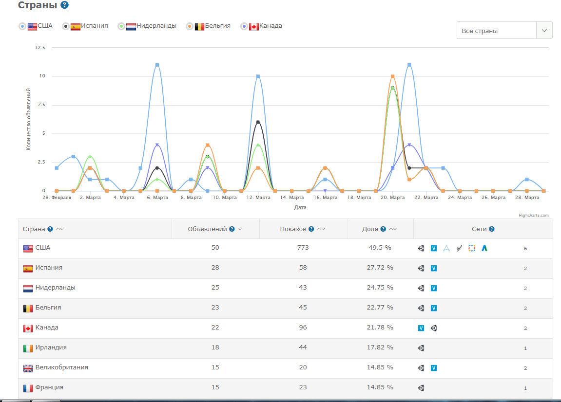Sort table by Страна column arrows
The image size is (561, 402).
click(x=60, y=229)
